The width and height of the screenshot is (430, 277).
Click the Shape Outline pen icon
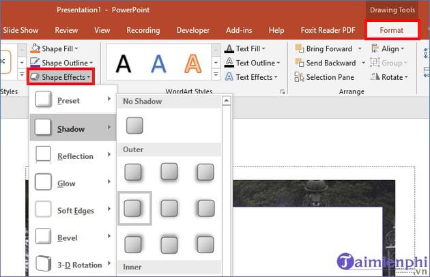(35, 63)
